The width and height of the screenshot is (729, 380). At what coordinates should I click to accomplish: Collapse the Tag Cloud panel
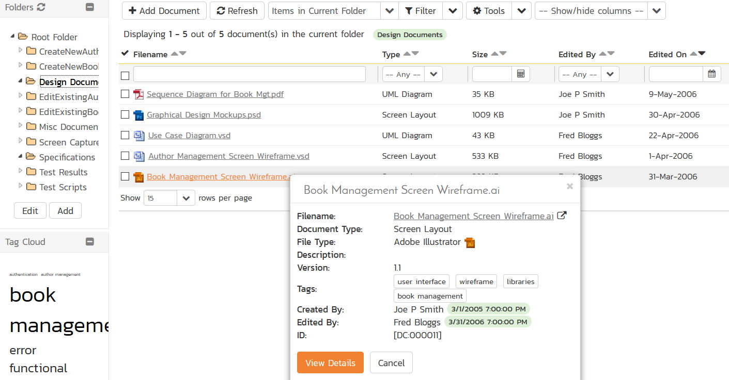point(90,242)
